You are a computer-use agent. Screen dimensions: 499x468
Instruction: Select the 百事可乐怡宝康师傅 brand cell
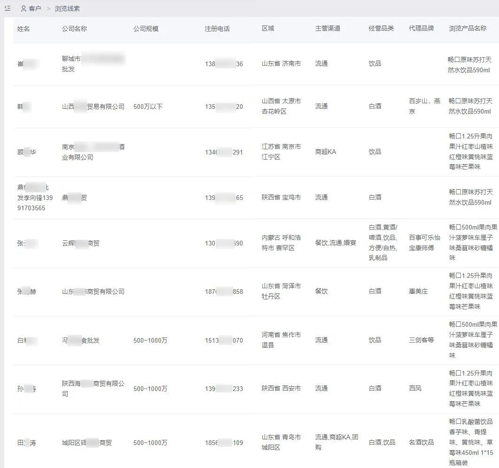coord(425,243)
